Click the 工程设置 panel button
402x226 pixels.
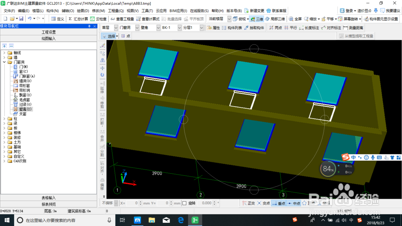pos(49,32)
